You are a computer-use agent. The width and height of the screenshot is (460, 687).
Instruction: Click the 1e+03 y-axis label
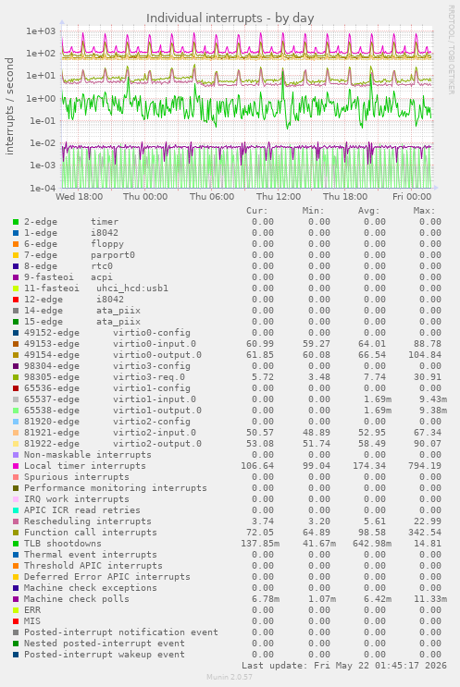(x=41, y=31)
